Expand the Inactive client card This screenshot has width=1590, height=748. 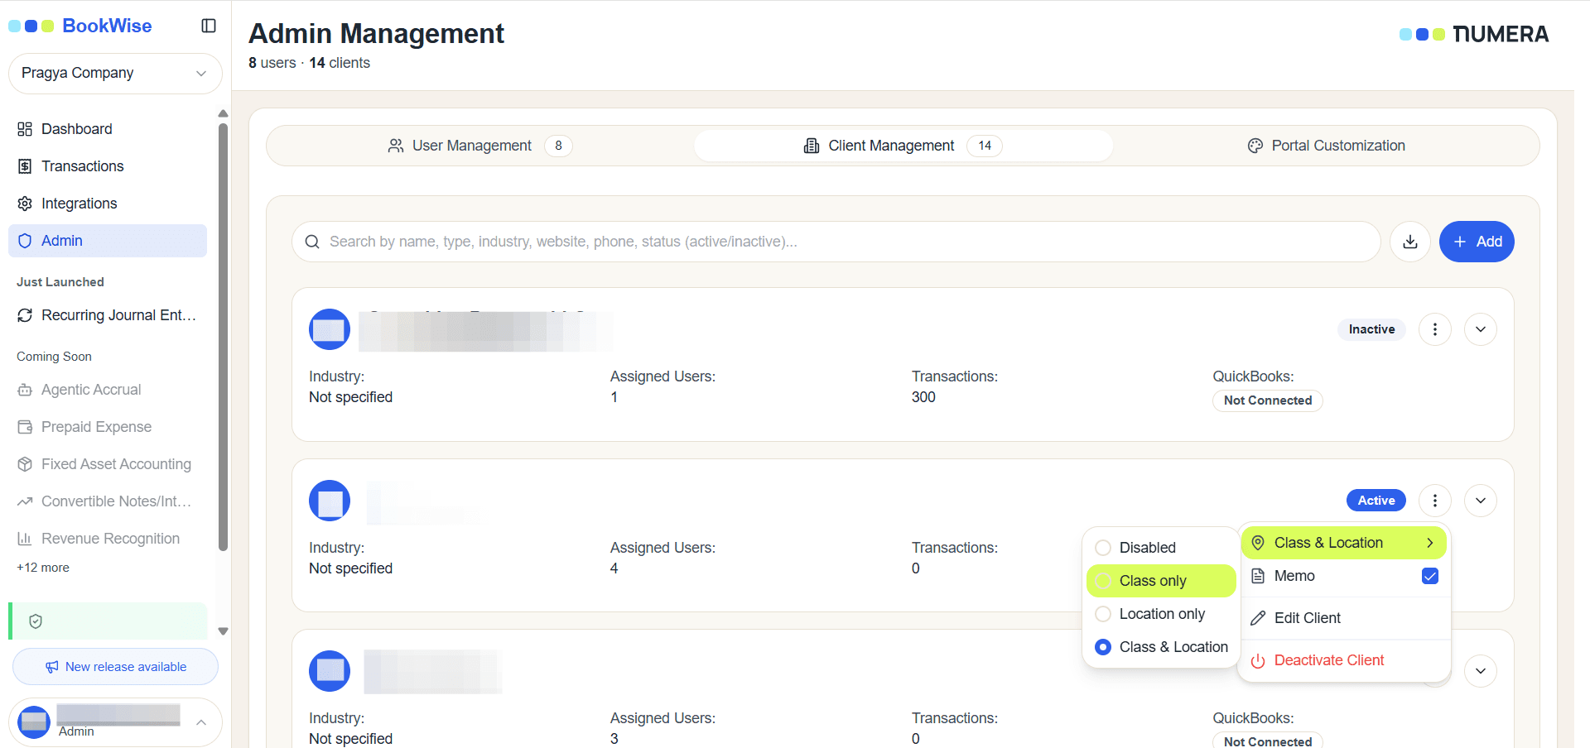(1481, 329)
